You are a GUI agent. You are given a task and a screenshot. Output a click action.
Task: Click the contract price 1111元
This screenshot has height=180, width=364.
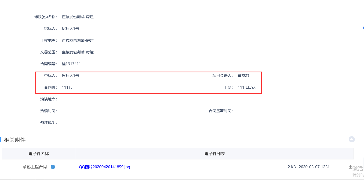point(68,87)
